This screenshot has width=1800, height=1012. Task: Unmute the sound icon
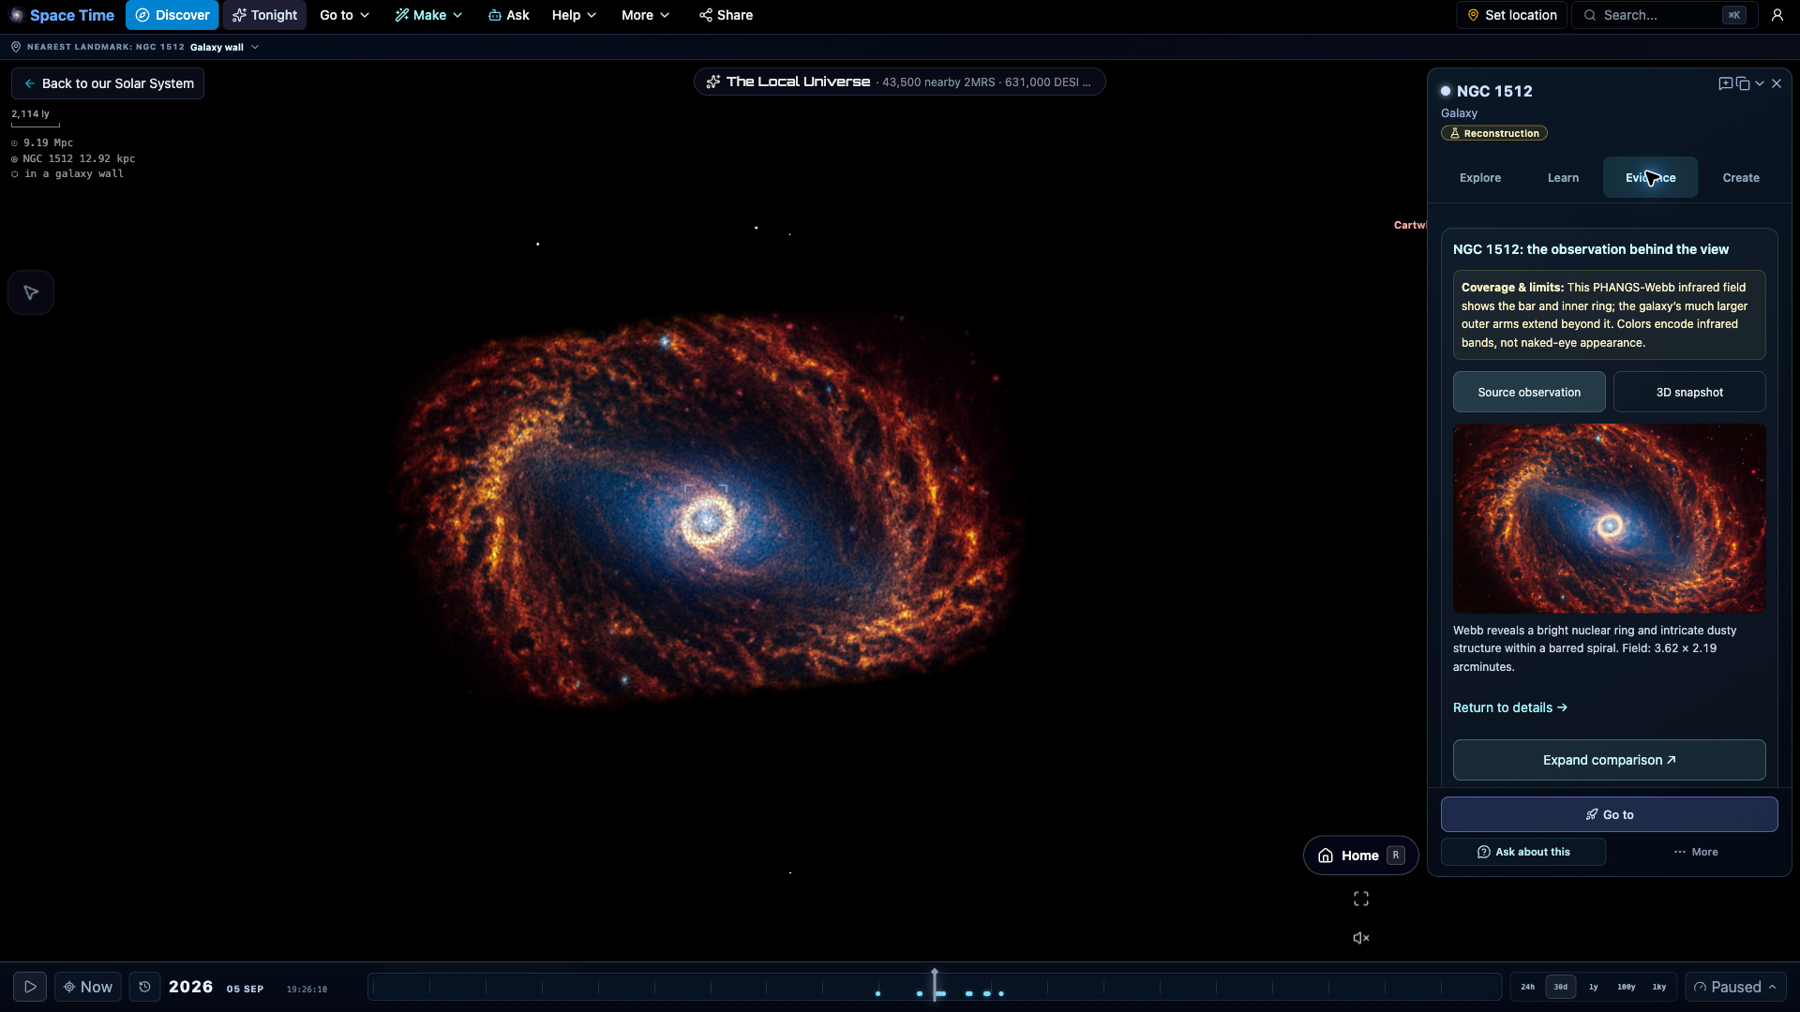coord(1361,938)
